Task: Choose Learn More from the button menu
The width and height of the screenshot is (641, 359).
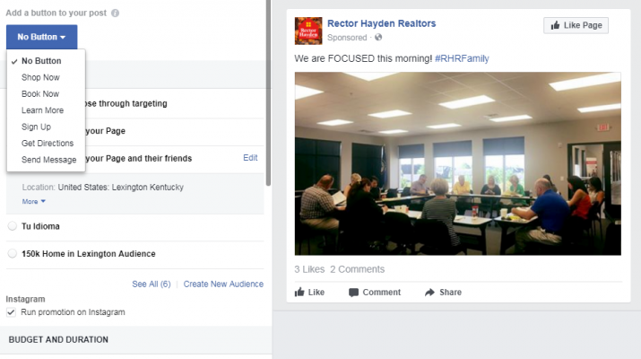Action: pyautogui.click(x=42, y=110)
